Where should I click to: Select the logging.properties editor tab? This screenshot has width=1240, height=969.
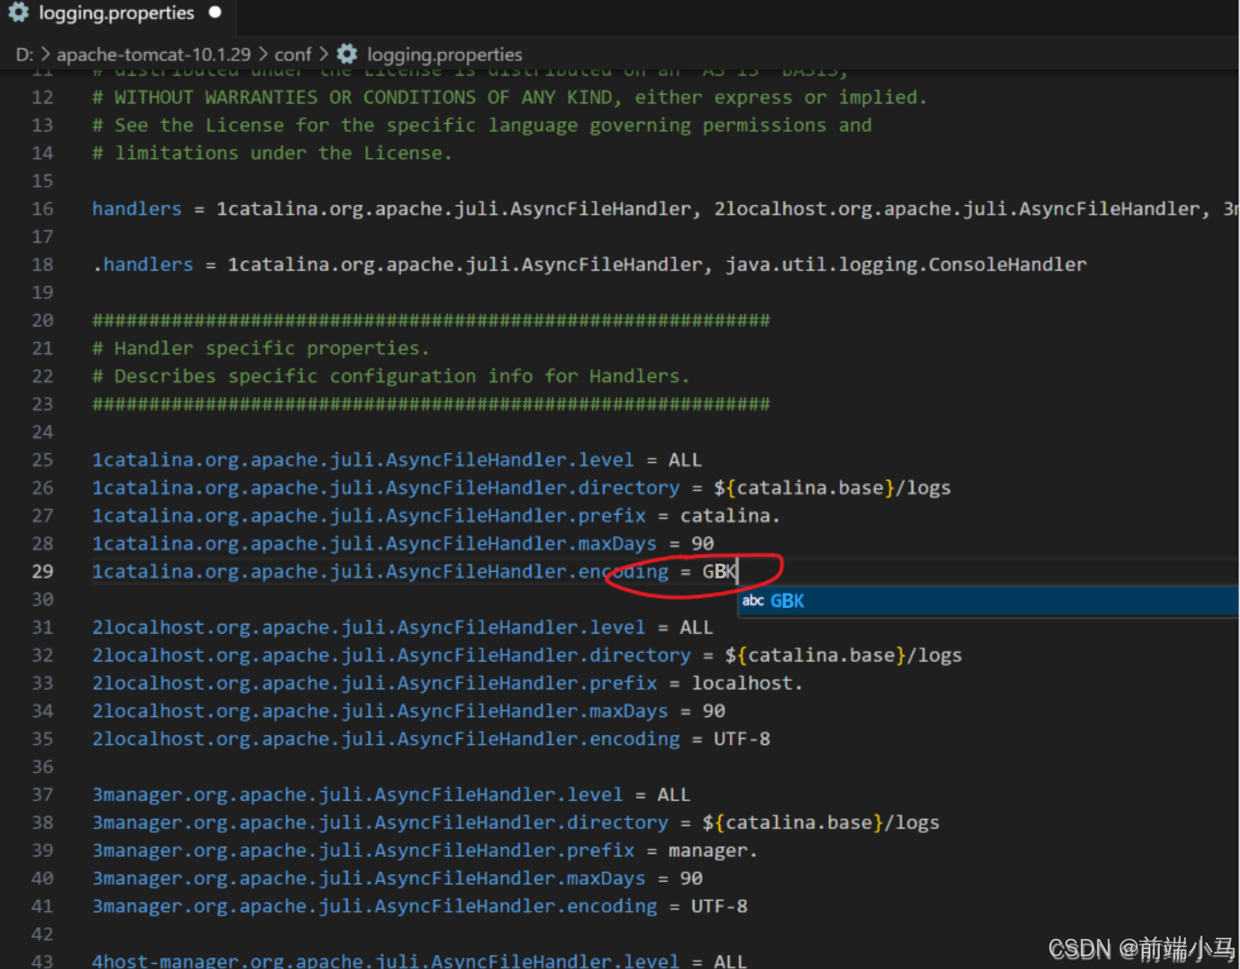(x=117, y=13)
